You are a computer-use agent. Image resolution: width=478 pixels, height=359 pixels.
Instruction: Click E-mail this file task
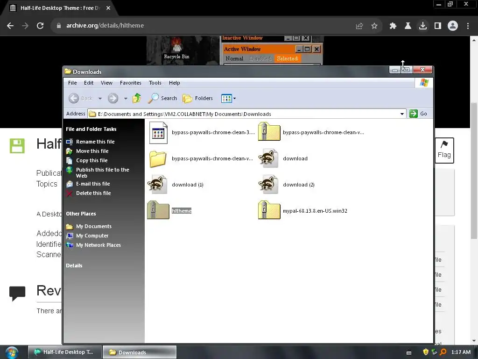pos(93,184)
